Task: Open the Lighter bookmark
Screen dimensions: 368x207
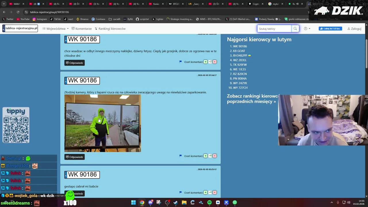Action: (158, 19)
